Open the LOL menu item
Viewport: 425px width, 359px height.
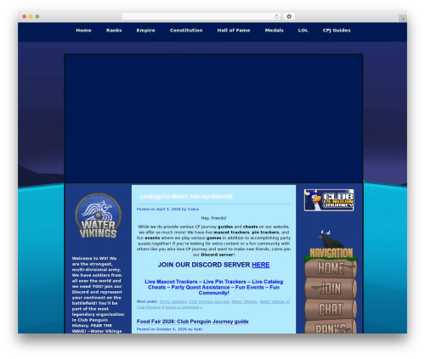[x=303, y=31]
